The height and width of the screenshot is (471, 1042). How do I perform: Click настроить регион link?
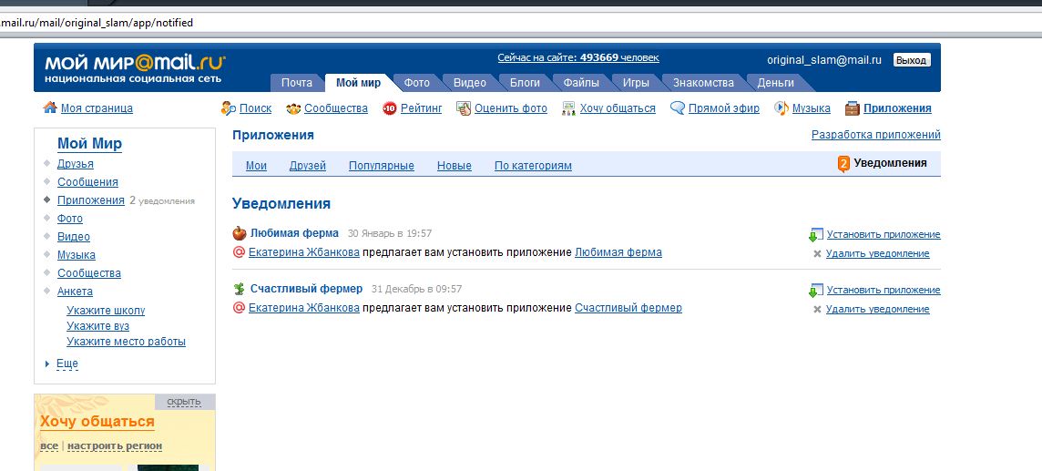pyautogui.click(x=115, y=446)
